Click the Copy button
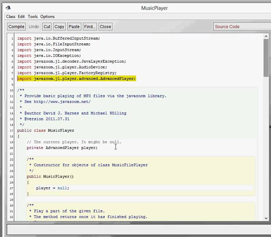This screenshot has width=271, height=237. pos(59,27)
